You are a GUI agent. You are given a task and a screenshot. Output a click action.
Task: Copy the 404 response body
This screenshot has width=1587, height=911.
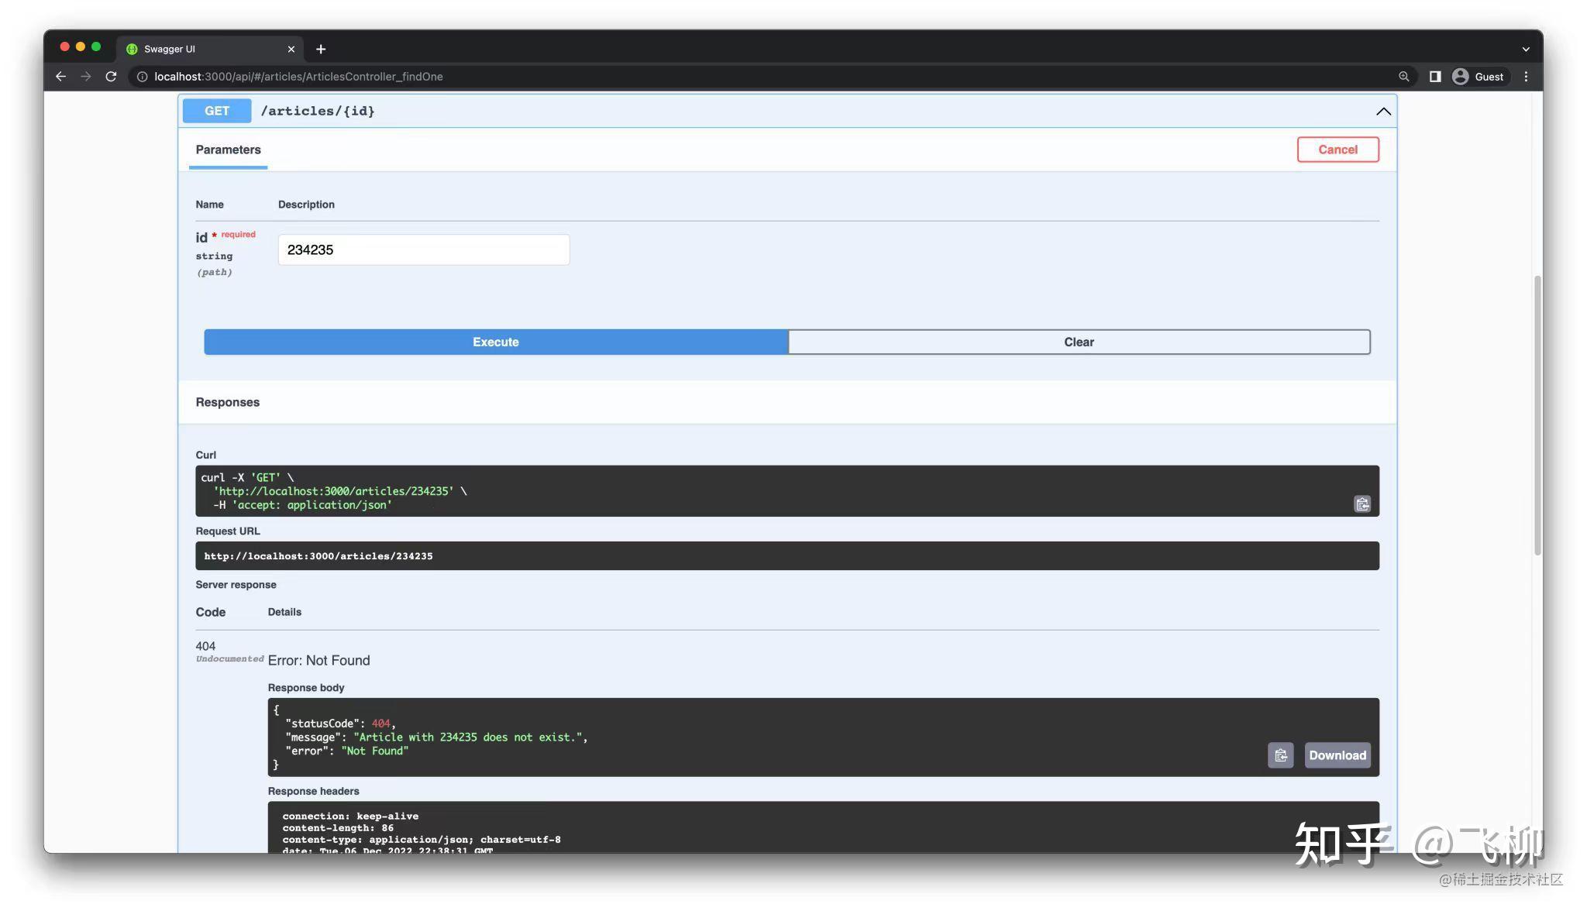click(x=1280, y=755)
